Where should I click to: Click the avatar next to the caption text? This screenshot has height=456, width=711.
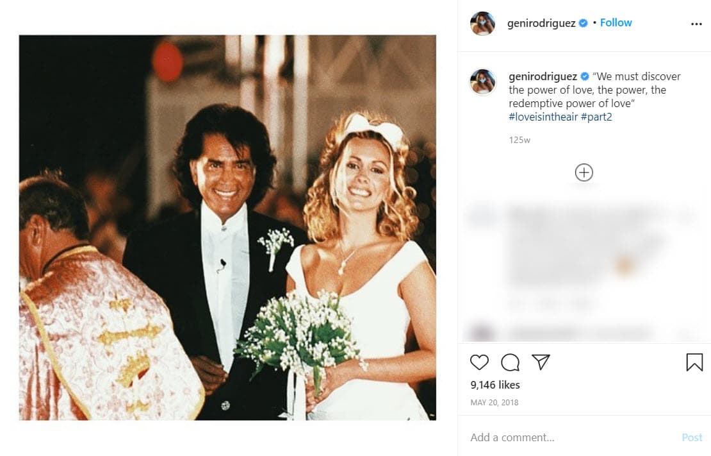[x=483, y=82]
